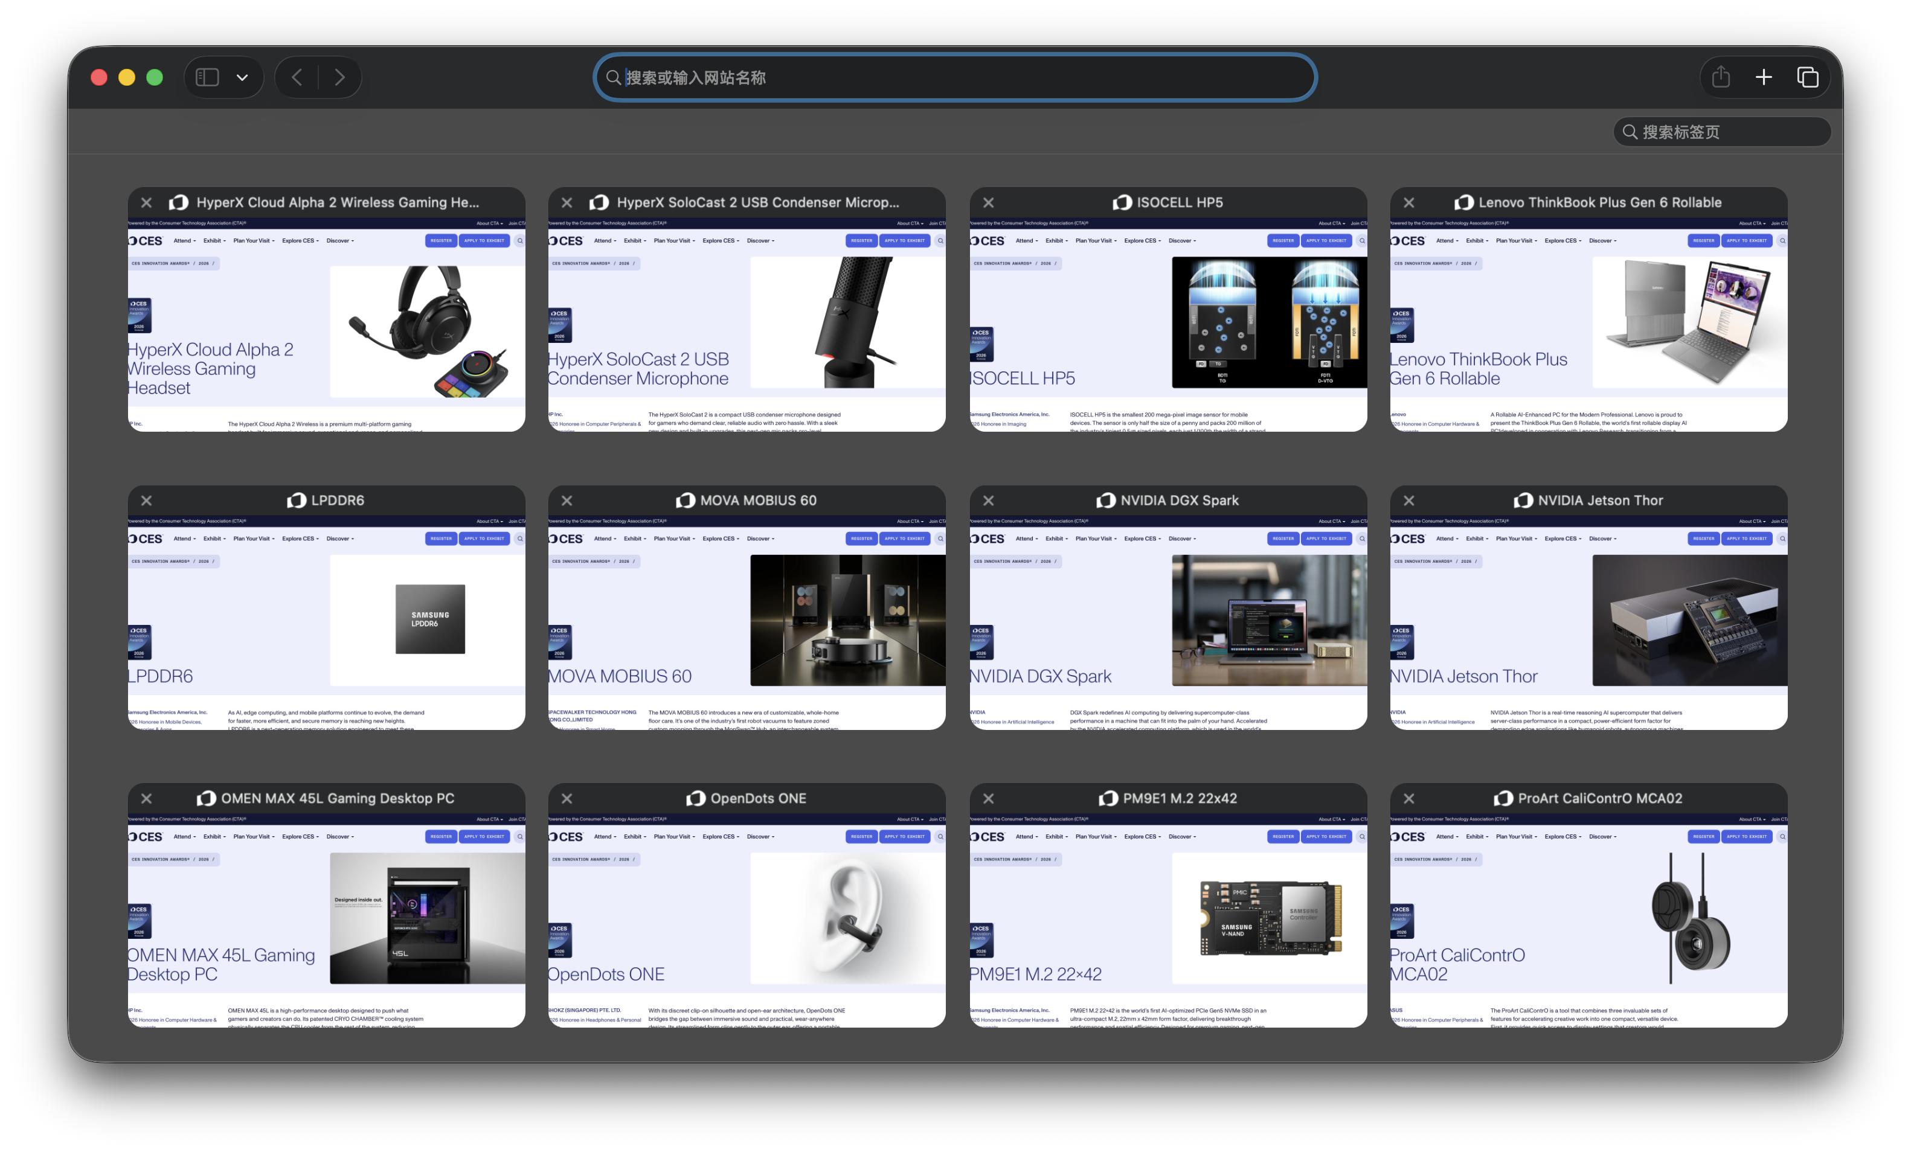Open Lenovo ThinkBook Plus Gen 6 Rollable tab

pyautogui.click(x=1588, y=322)
